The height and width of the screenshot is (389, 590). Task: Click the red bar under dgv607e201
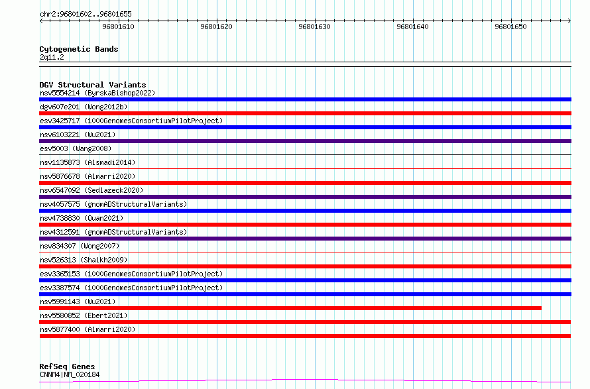(305, 113)
